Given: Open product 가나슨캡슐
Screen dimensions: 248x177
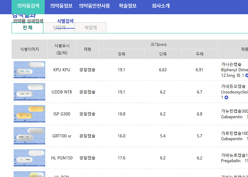Looking at the screenshot, I should coord(231,64).
